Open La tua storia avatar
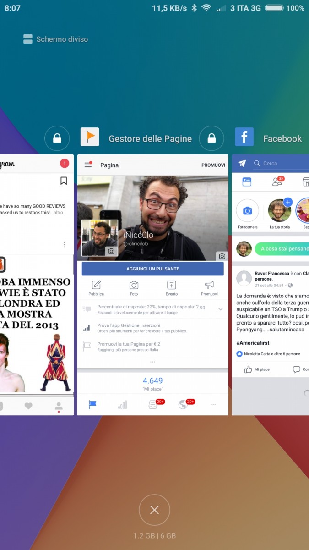This screenshot has width=309, height=550. pos(279,211)
